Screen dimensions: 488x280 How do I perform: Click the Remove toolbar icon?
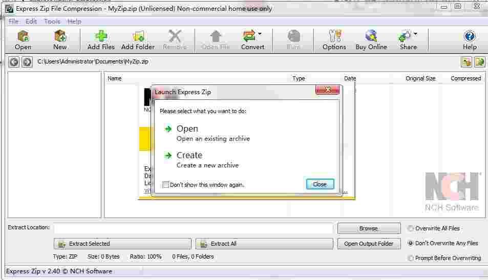pyautogui.click(x=175, y=36)
